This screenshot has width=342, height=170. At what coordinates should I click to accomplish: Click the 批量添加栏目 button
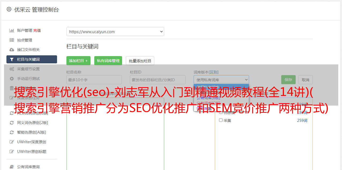140,61
